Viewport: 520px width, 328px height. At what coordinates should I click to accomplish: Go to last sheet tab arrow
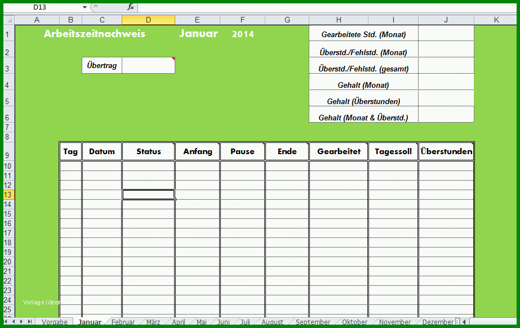(30, 321)
